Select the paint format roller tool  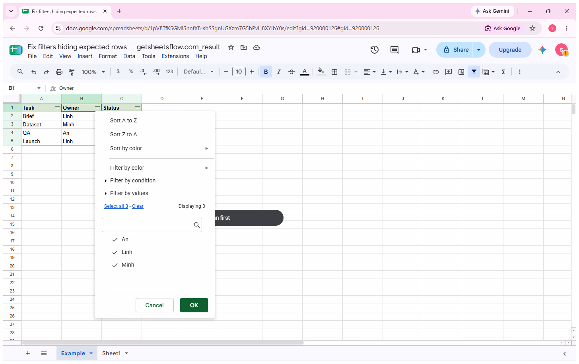point(72,72)
